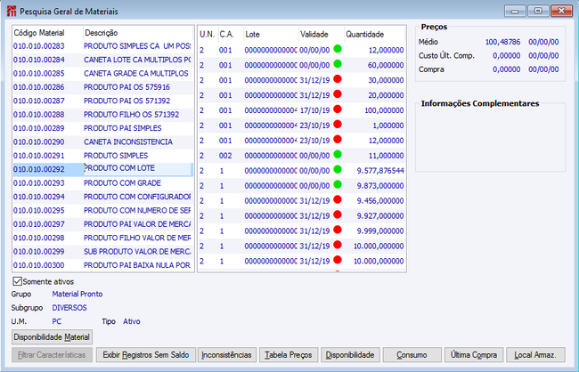Click green status dot on the 60,000000 row
Viewport: 579px width, 372px height.
[338, 64]
